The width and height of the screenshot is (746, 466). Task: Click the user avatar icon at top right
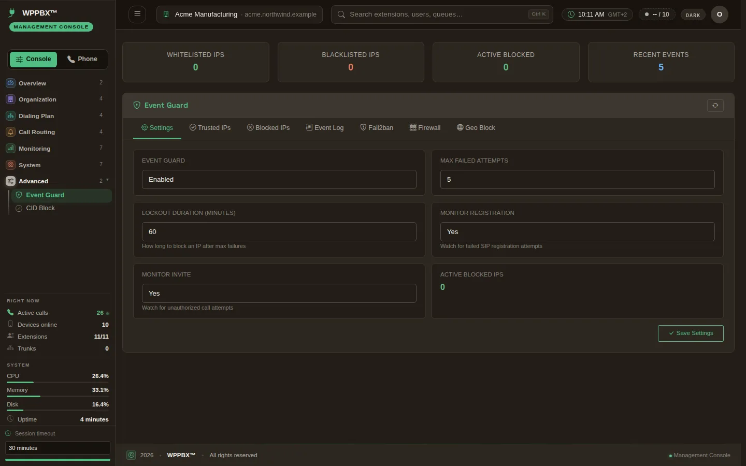[720, 14]
